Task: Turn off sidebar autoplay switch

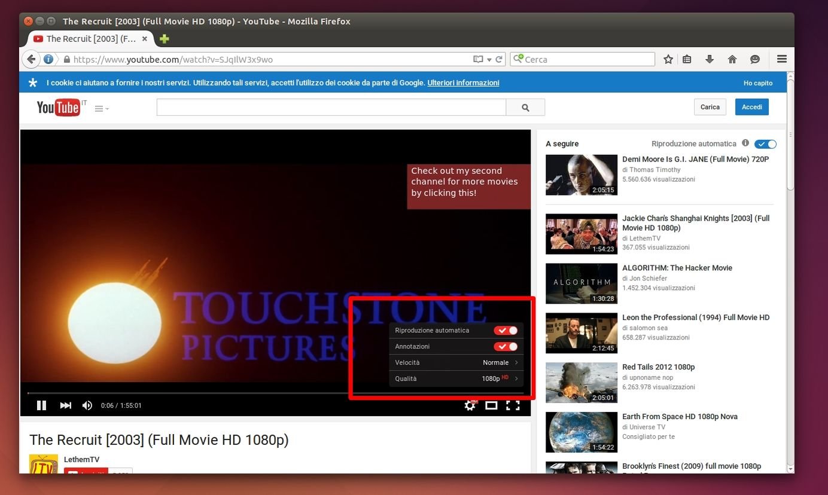Action: [765, 144]
